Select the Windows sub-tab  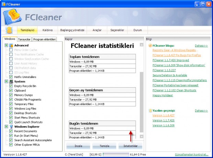10,39
